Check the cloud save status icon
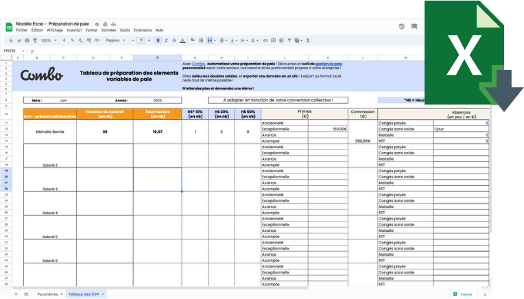524x299 pixels. click(x=114, y=24)
